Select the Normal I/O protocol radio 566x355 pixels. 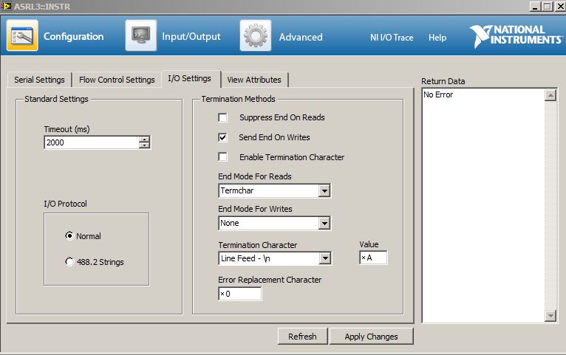[x=69, y=235]
